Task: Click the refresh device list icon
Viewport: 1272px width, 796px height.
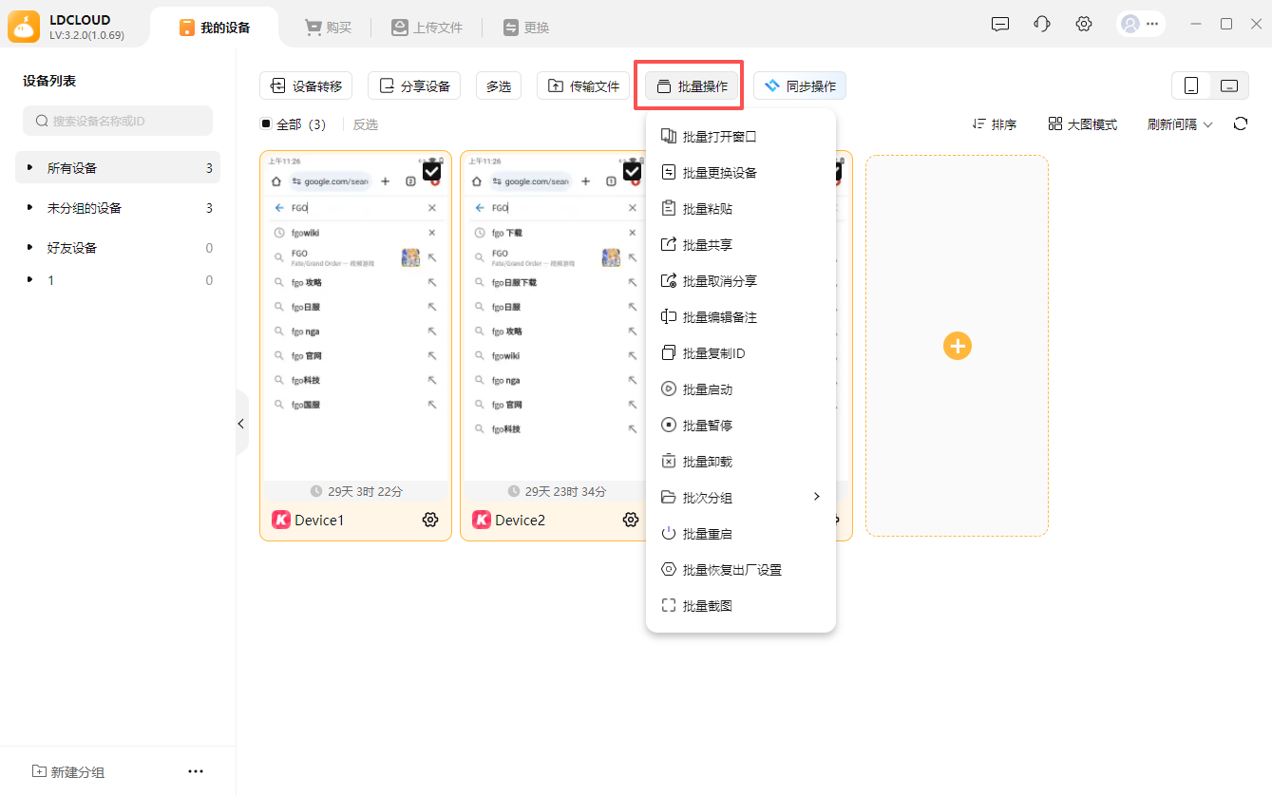Action: (x=1241, y=123)
